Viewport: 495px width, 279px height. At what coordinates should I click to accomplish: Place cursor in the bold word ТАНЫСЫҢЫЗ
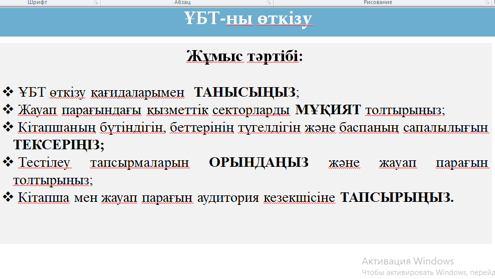pyautogui.click(x=244, y=92)
